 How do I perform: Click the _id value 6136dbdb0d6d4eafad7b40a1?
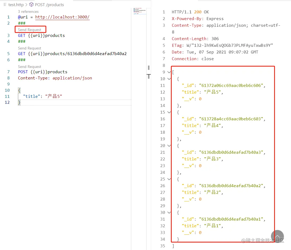point(231,219)
